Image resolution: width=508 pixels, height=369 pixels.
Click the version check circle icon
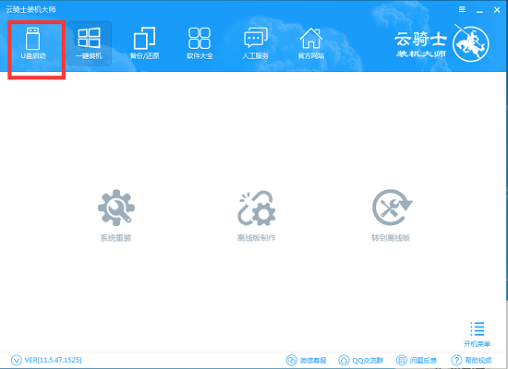(x=17, y=360)
